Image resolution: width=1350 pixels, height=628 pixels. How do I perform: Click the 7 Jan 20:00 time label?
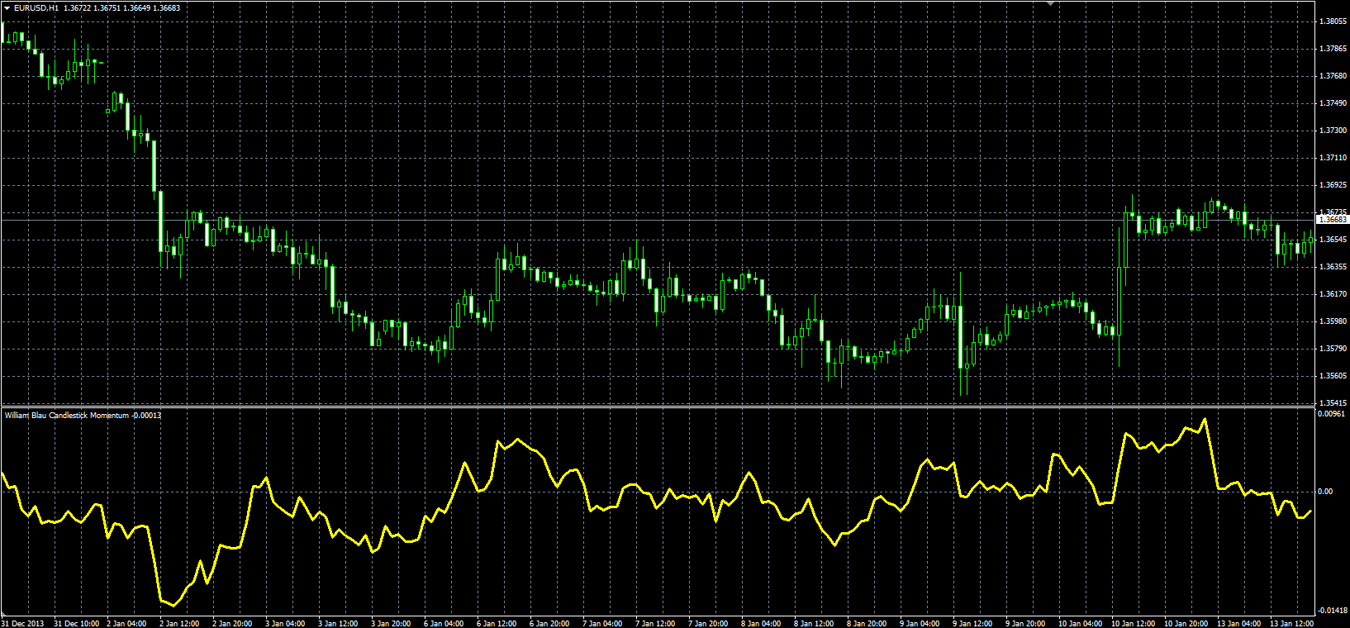point(708,624)
